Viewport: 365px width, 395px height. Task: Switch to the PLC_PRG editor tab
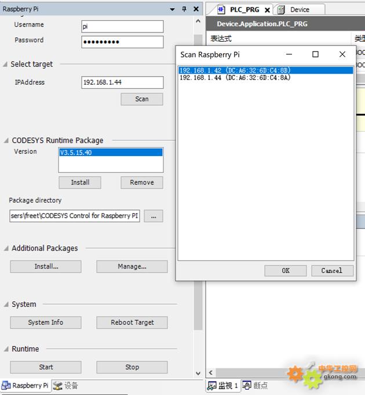click(240, 10)
